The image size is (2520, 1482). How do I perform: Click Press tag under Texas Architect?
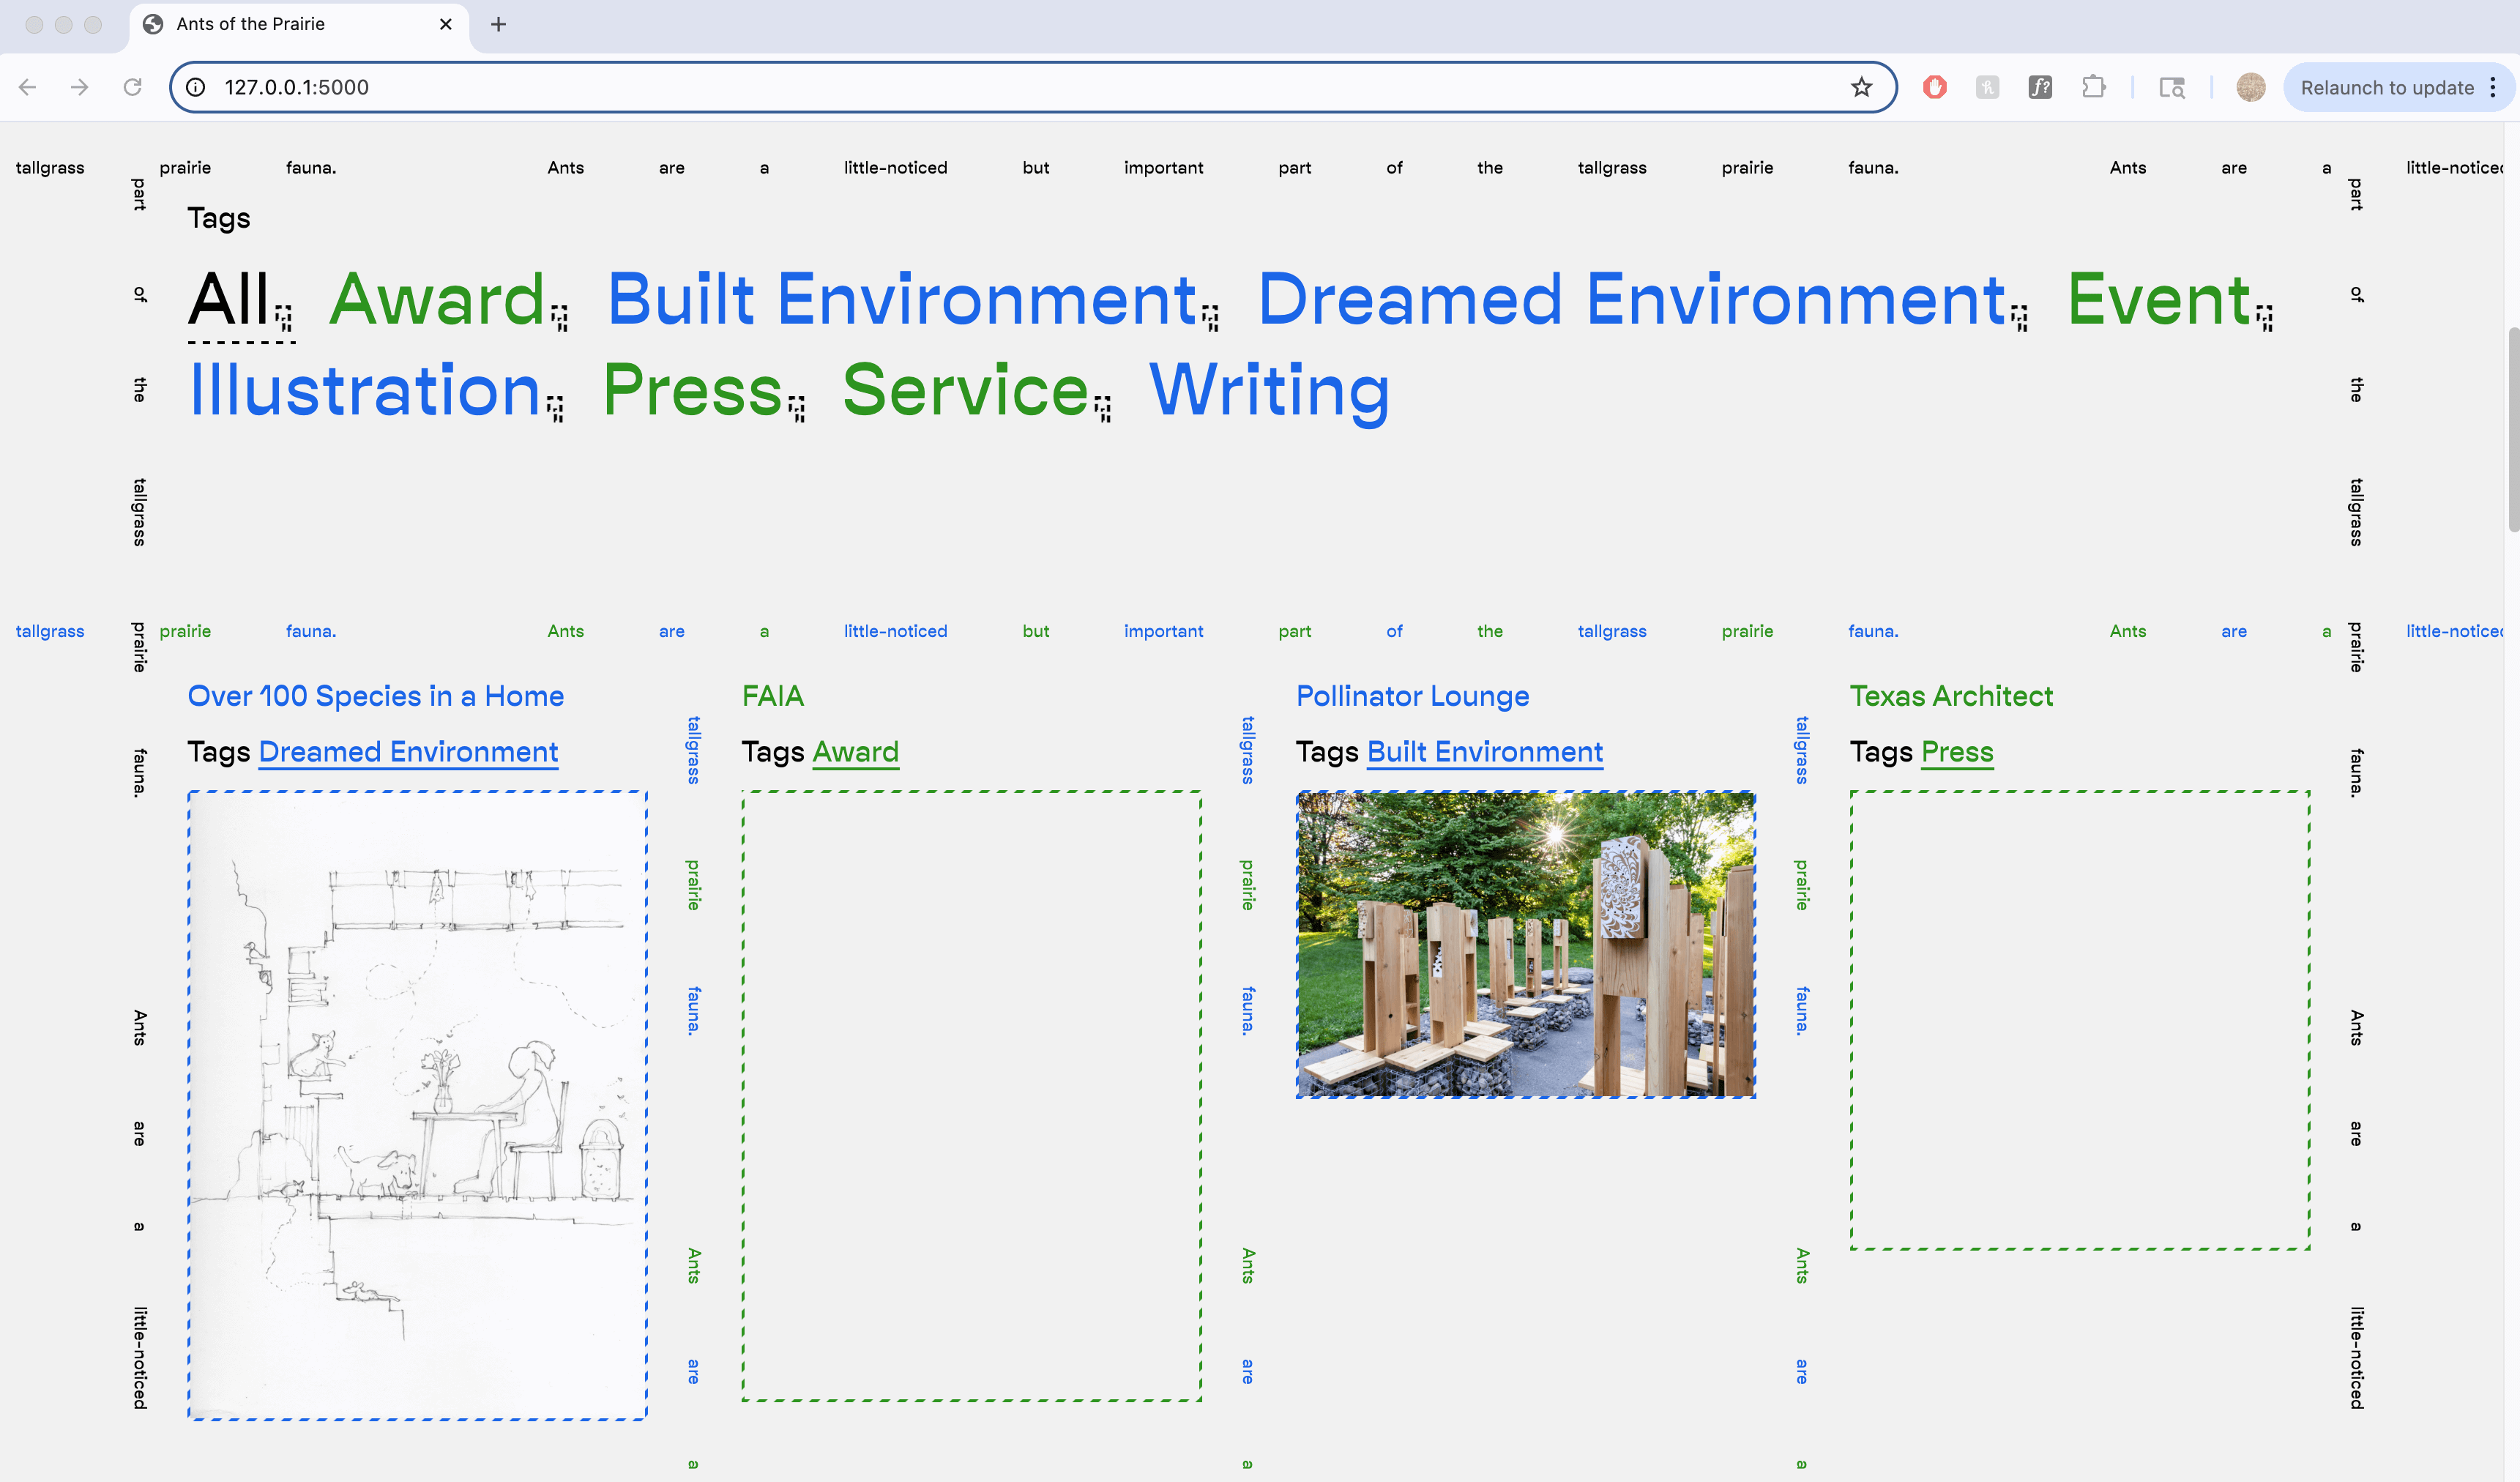pos(1957,752)
